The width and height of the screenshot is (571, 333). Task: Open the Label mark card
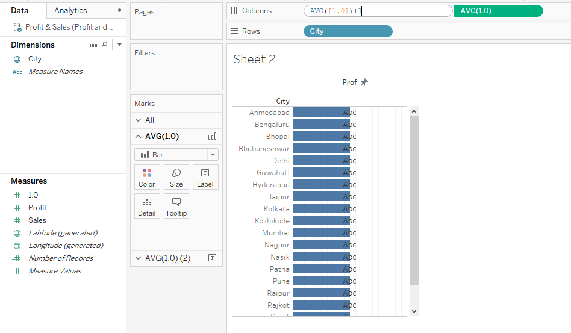point(205,177)
